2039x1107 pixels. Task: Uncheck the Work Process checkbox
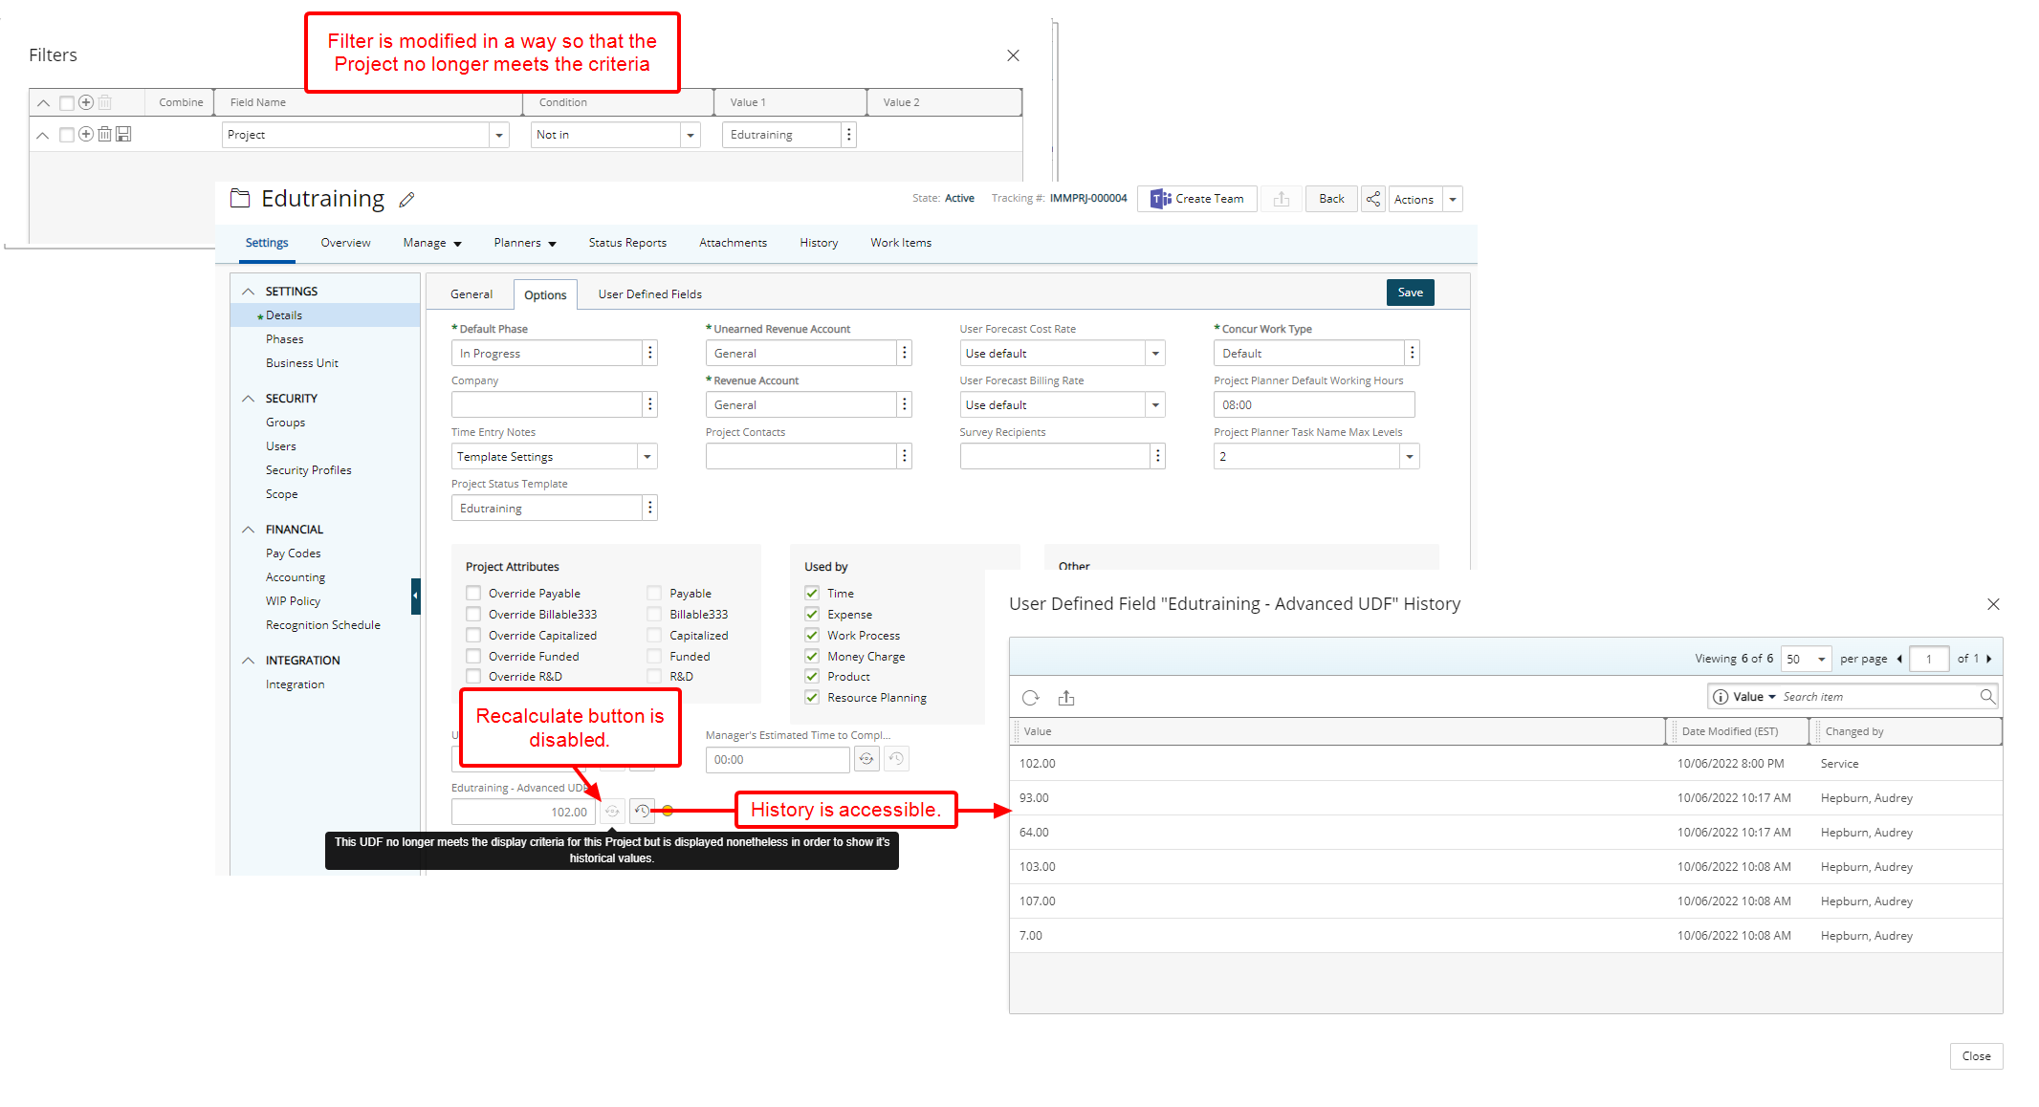pos(812,635)
